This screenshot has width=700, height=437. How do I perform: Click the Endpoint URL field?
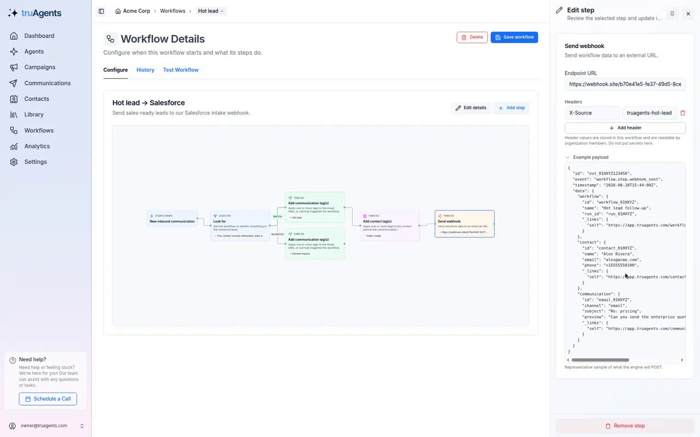pos(625,84)
